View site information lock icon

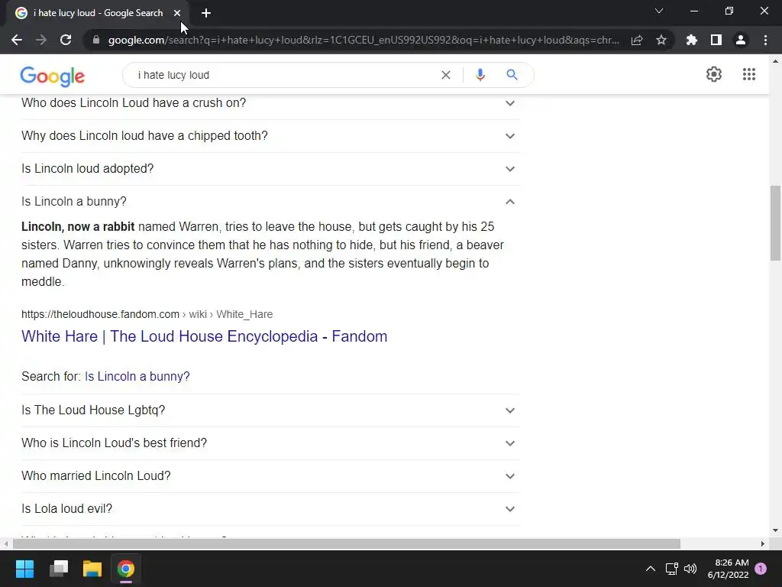point(96,40)
